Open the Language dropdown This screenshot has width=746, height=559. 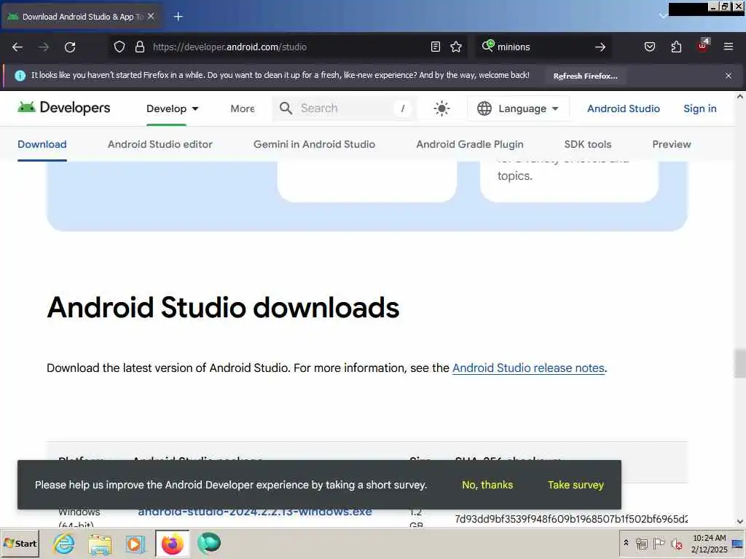(x=518, y=108)
